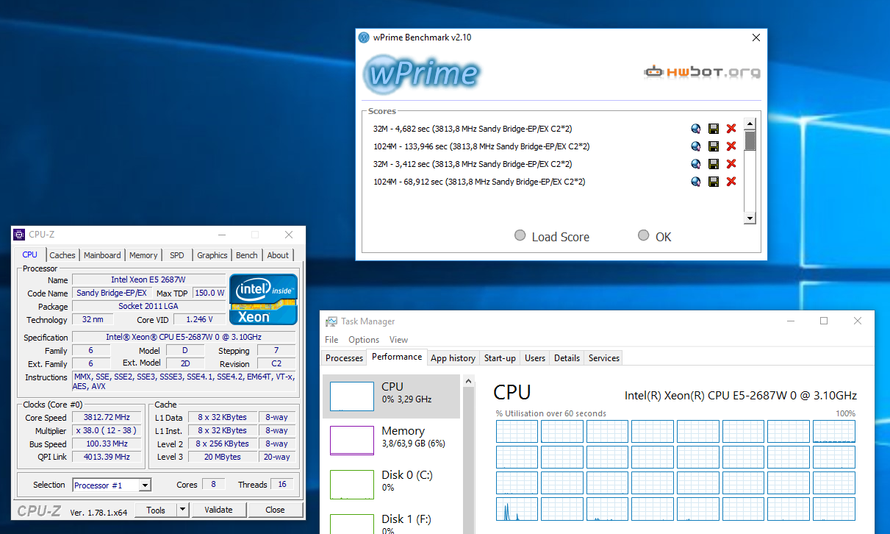
Task: Click the QPI Link 4013.39 MHz value
Action: [x=107, y=457]
